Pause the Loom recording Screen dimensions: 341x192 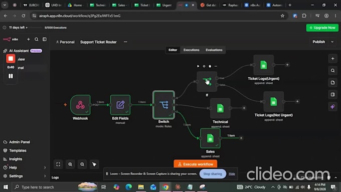(11, 76)
